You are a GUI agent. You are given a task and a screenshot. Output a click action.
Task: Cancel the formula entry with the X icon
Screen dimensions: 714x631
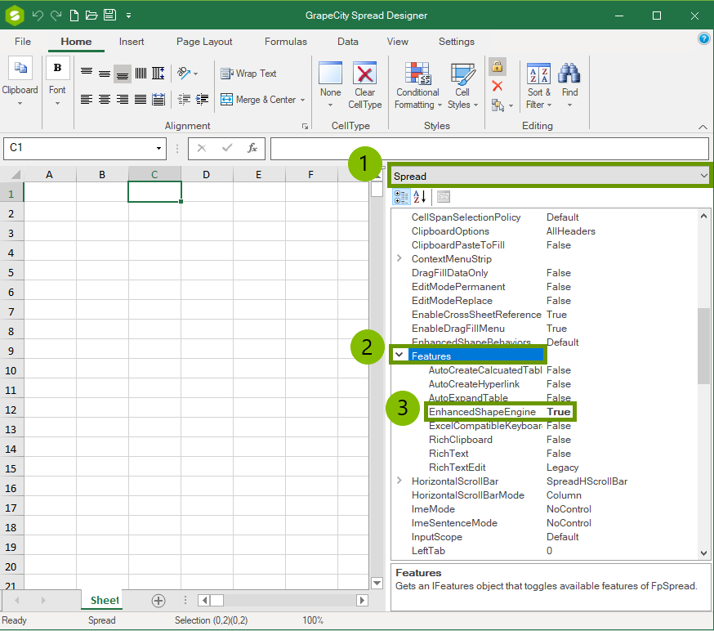pyautogui.click(x=202, y=148)
